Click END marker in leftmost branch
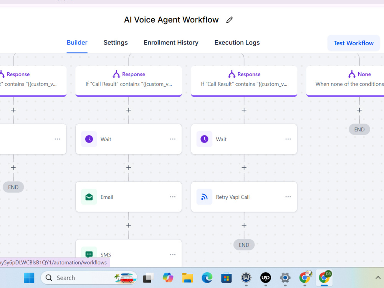Screen dimensions: 384x288 click(13, 187)
